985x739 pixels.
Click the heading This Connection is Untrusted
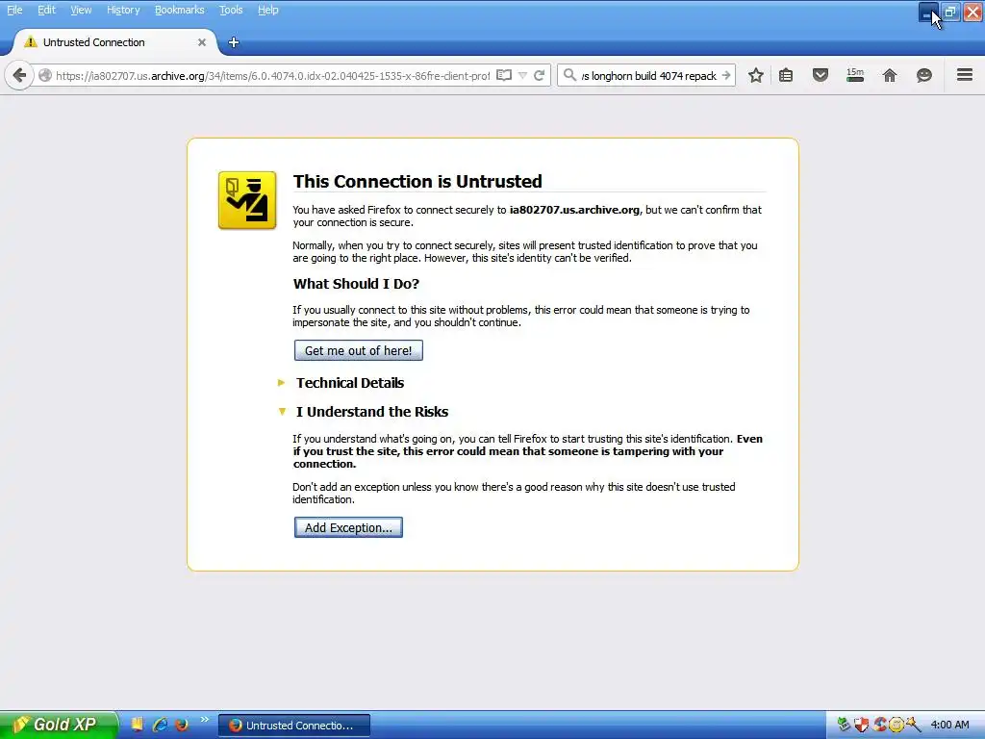point(417,182)
